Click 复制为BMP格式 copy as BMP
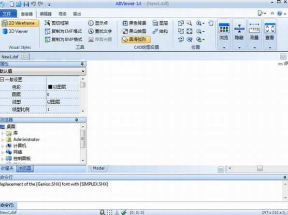Viewport: 288px width, 215px height. [x=63, y=40]
